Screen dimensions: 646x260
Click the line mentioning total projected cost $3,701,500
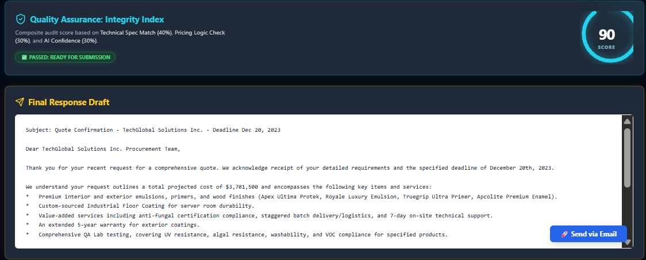pyautogui.click(x=229, y=186)
